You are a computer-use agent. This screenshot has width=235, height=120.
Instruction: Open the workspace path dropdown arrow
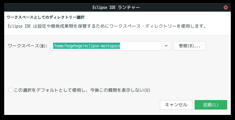click(166, 46)
